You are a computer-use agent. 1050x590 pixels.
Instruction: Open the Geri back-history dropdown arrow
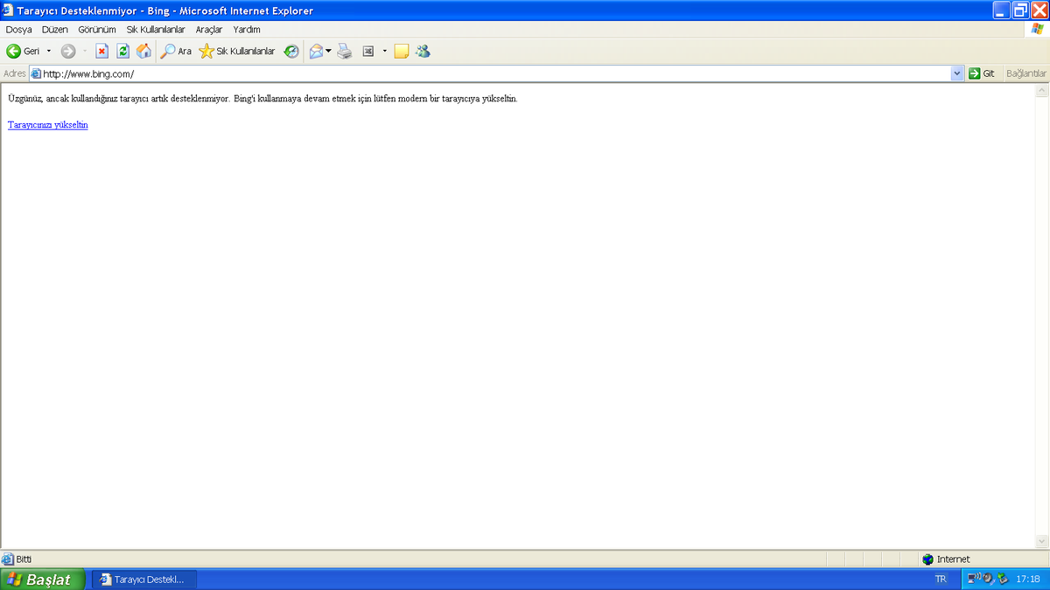(49, 51)
